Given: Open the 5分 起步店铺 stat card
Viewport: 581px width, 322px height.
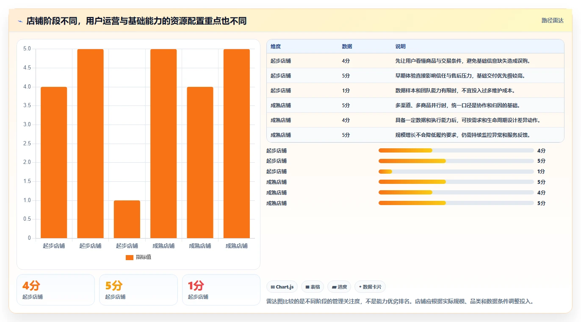Looking at the screenshot, I should [138, 290].
